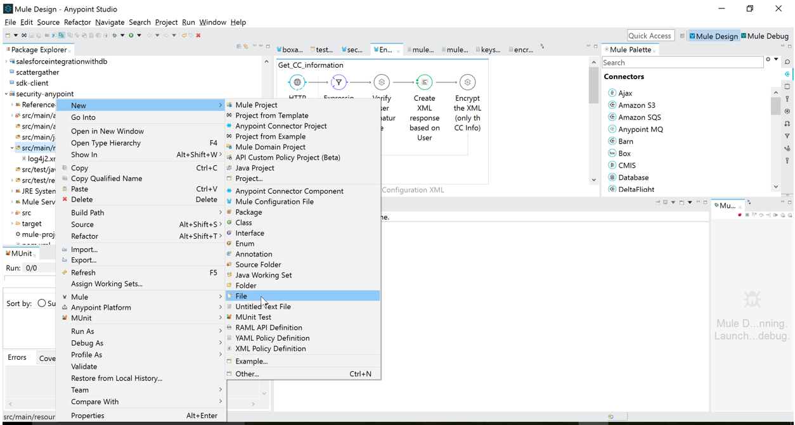Select the Encrypt the XML node icon
The image size is (795, 425).
(467, 82)
